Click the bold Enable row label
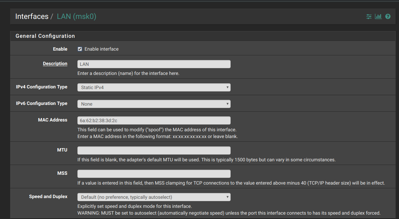Image resolution: width=399 pixels, height=219 pixels. 60,49
